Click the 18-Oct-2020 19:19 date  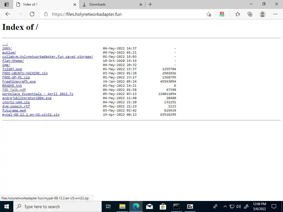[120, 61]
